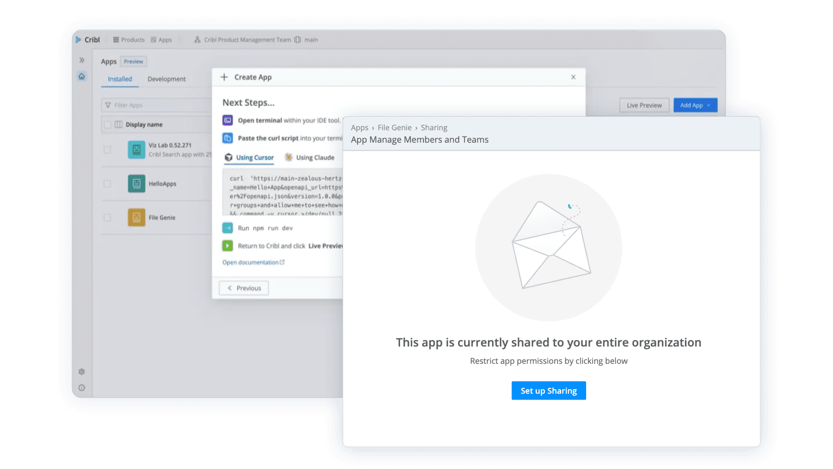Screen dimensions: 833x469
Task: Click the HelloApps app icon
Action: [137, 184]
